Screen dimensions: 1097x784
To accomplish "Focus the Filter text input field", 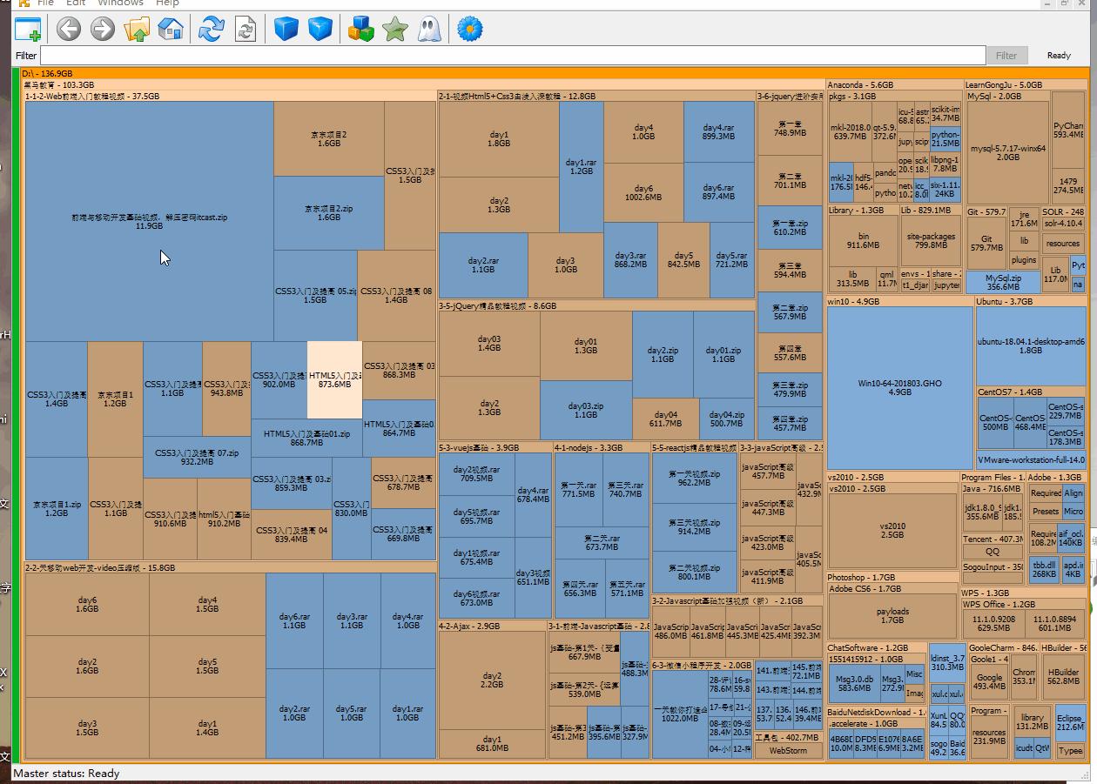I will pyautogui.click(x=512, y=55).
